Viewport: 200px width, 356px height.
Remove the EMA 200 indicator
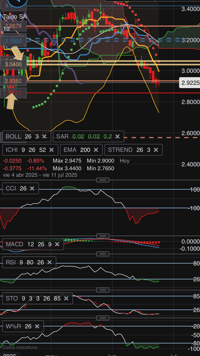[x=96, y=150]
